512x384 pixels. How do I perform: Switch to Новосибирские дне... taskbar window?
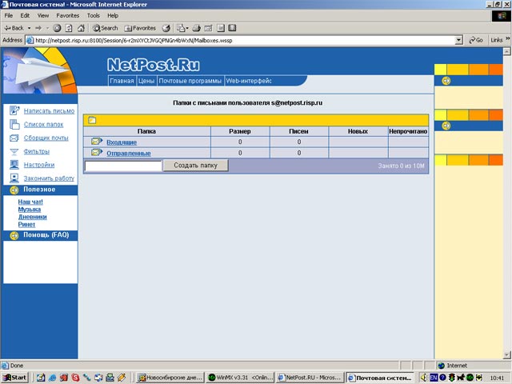[x=170, y=378]
